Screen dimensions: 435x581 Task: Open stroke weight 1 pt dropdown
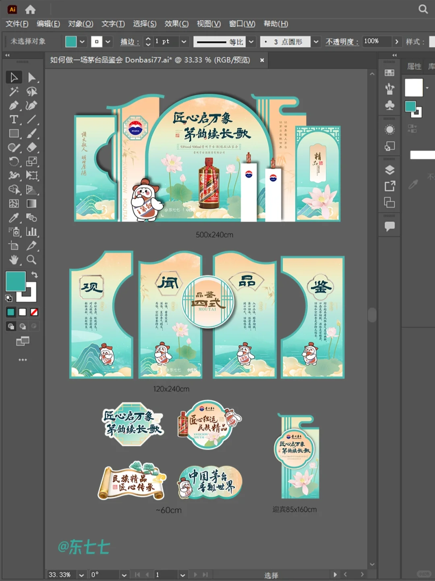pos(184,42)
